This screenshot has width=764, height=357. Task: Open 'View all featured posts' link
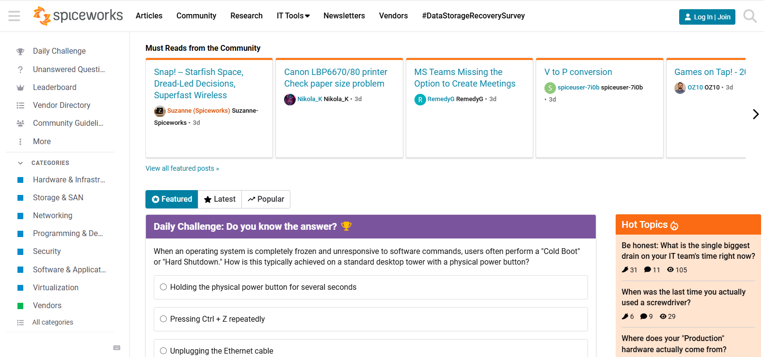tap(182, 168)
